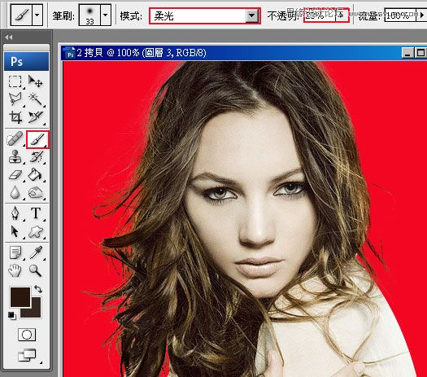Maximize the 2 拷貝 document window
The height and width of the screenshot is (377, 427).
(420, 53)
